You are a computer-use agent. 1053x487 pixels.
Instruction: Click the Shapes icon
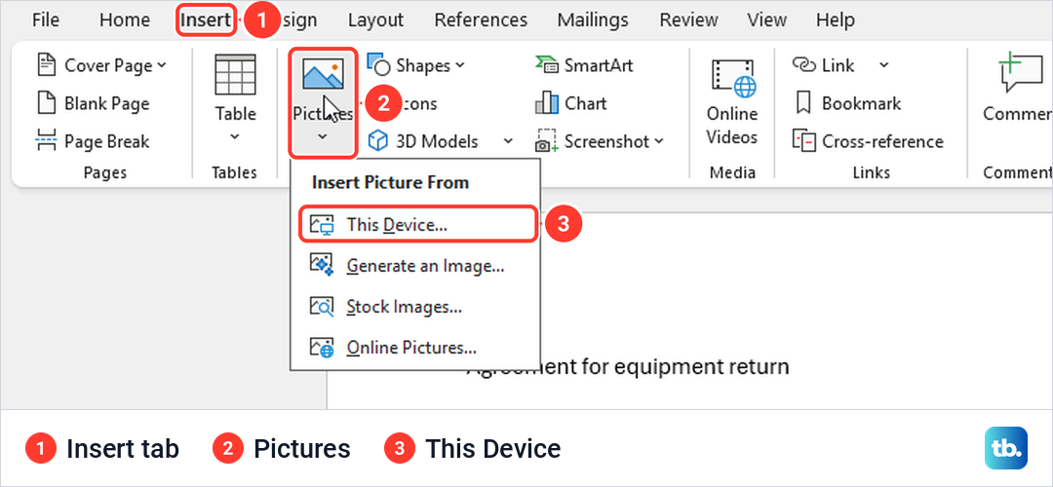[379, 65]
